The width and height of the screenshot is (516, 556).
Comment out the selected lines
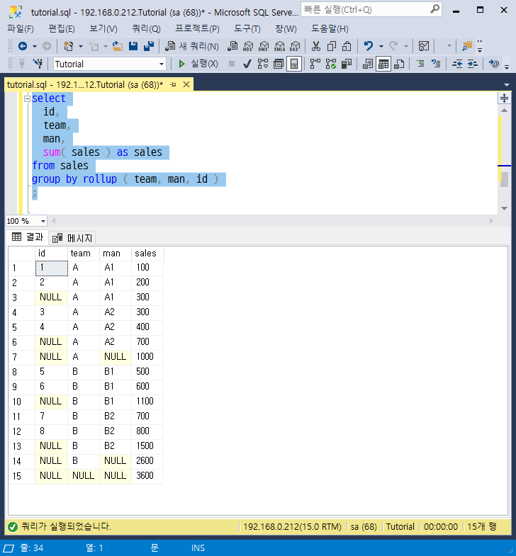click(x=420, y=64)
